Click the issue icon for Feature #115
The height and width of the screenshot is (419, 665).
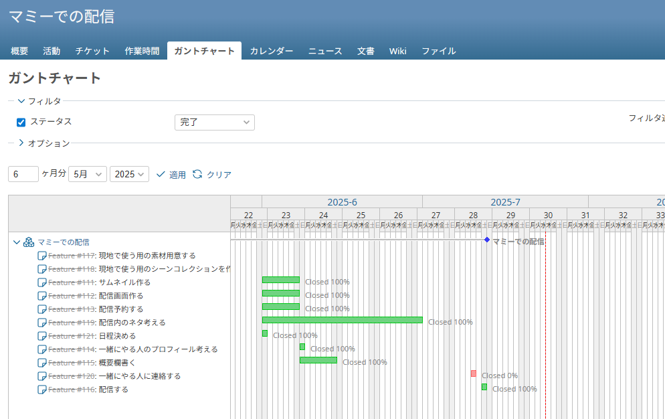tap(41, 363)
